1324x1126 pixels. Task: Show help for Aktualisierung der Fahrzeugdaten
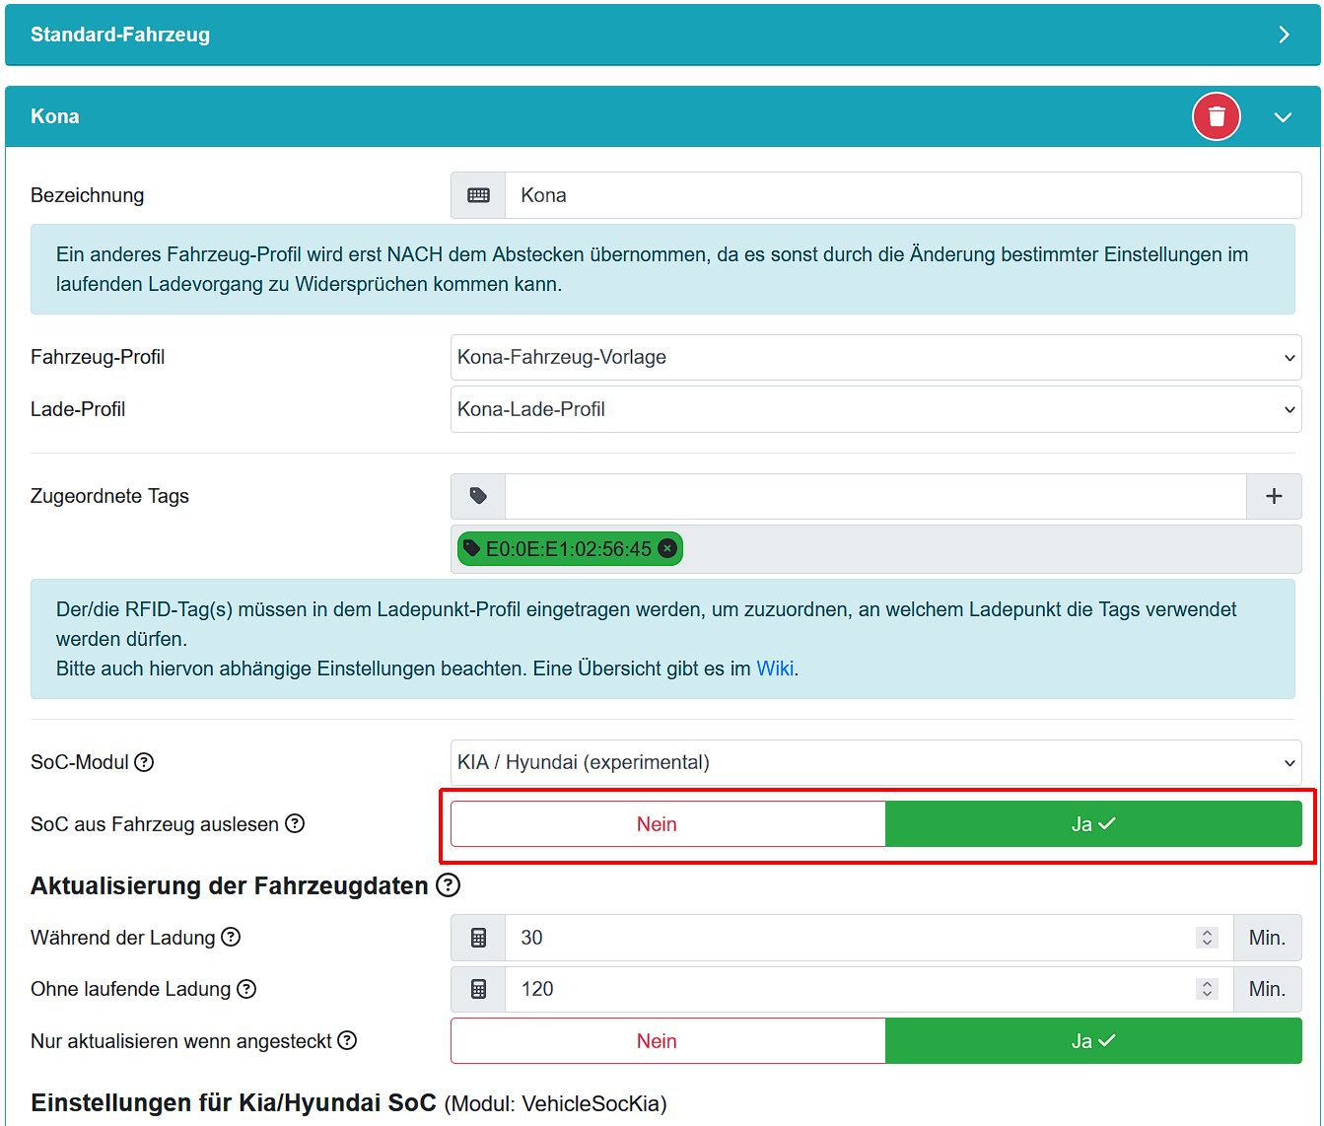coord(449,885)
